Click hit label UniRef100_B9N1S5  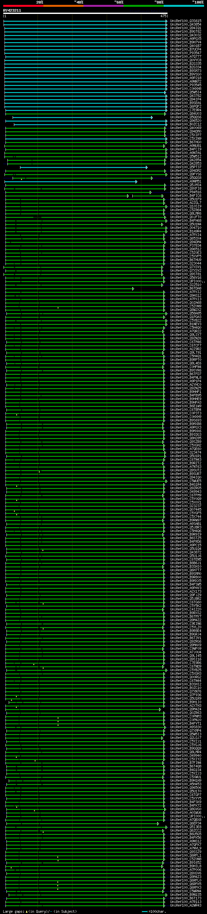(186, 895)
